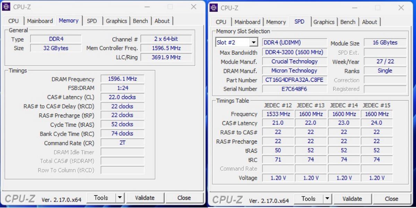Click JEDEC #13 CAS# Latency 22.0 cell
Screen dimensions: 416x208
click(x=311, y=123)
